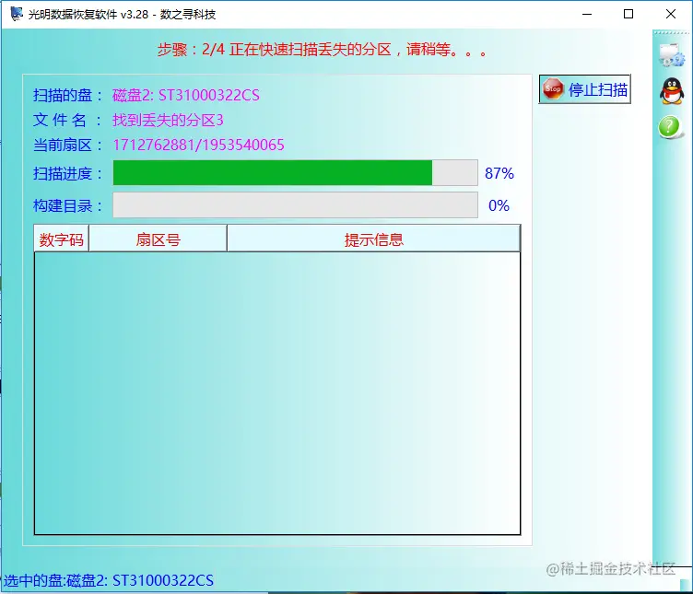The image size is (693, 594).
Task: Click the text 找到丢失的分区3
Action: click(168, 120)
